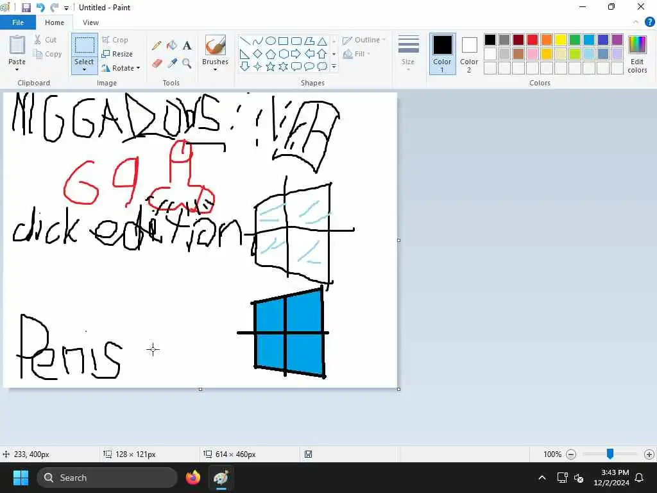
Task: Choose the Oval callout shape
Action: (x=309, y=66)
